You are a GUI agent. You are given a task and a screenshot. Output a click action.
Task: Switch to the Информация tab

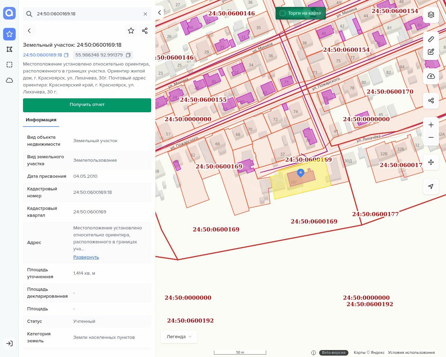tap(41, 120)
